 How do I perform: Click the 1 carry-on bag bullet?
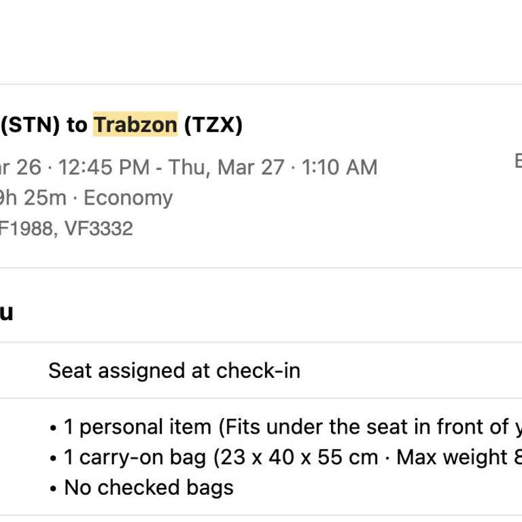[135, 457]
